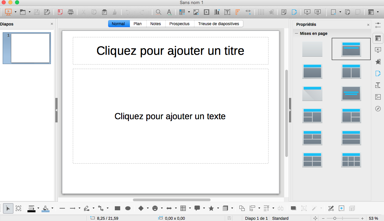This screenshot has width=384, height=221.
Task: Close the Propriétés sidebar panel
Action: (368, 25)
